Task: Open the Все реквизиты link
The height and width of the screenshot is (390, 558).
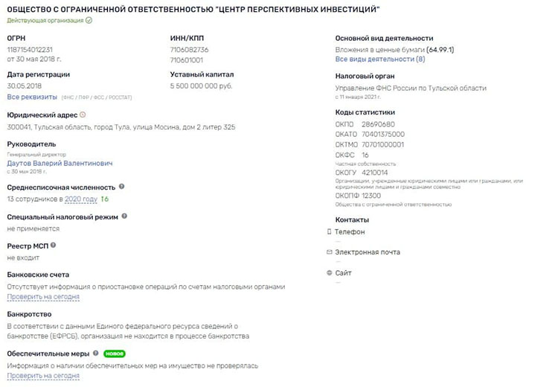Action: [32, 97]
